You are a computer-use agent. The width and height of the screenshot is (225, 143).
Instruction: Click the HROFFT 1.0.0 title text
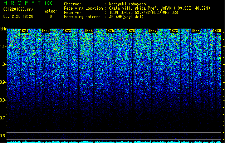click(28, 3)
